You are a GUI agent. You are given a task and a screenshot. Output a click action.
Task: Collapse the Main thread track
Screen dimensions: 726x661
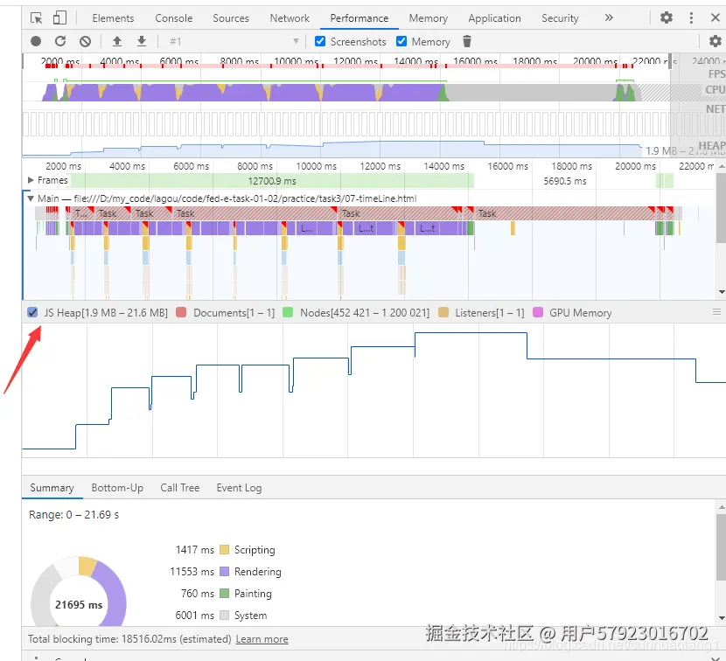point(31,198)
